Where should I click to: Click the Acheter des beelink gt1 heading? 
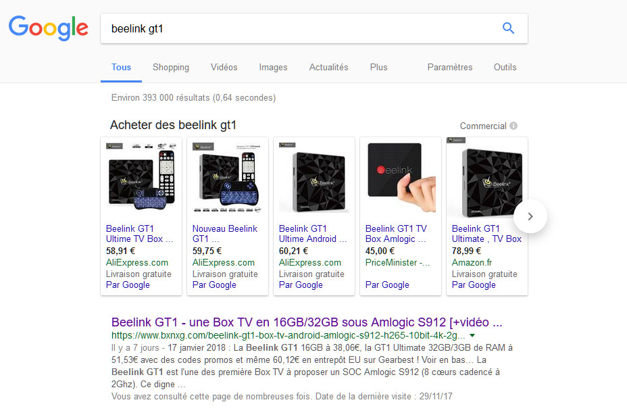(173, 125)
